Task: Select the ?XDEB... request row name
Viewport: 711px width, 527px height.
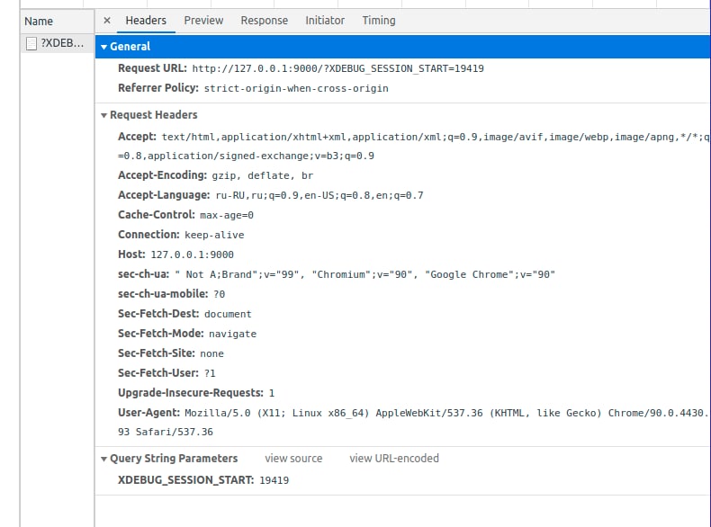Action: (62, 43)
